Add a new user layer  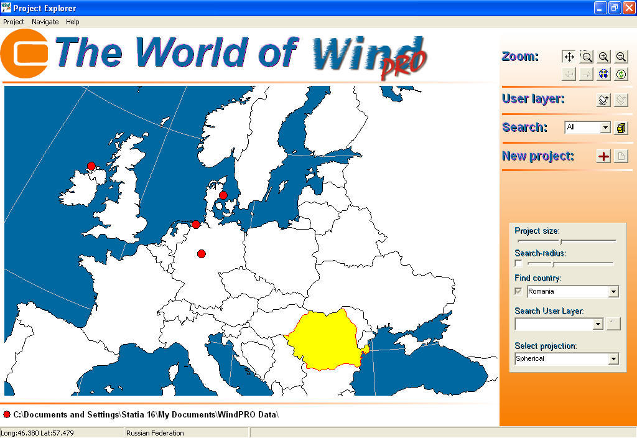603,100
